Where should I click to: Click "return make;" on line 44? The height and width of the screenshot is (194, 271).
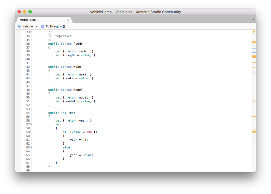tap(77, 75)
